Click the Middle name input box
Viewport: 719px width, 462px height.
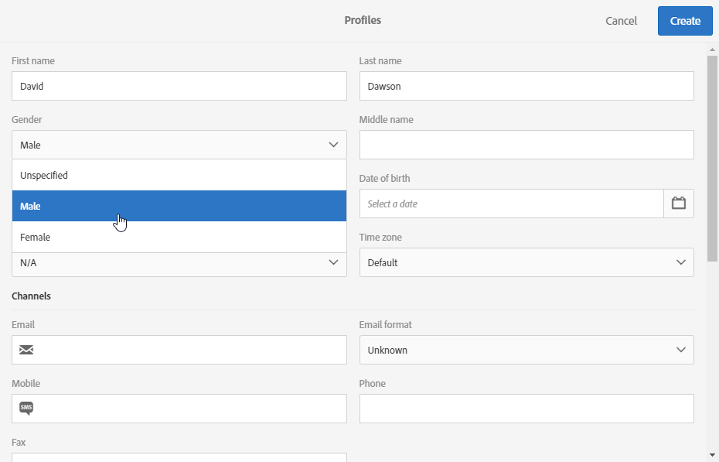point(526,145)
